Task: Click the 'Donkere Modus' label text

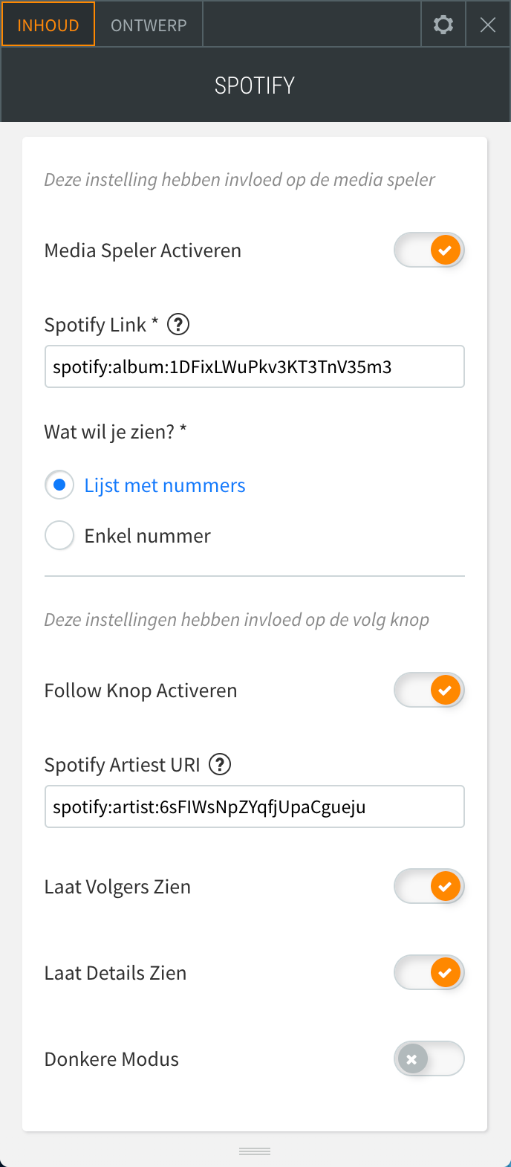Action: point(111,1059)
